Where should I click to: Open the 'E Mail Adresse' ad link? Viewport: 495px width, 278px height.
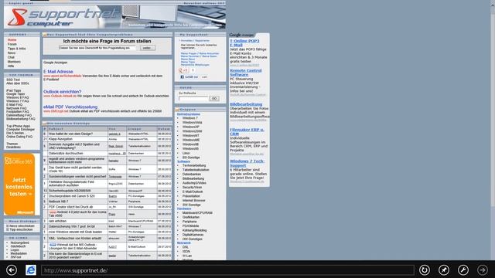click(58, 72)
